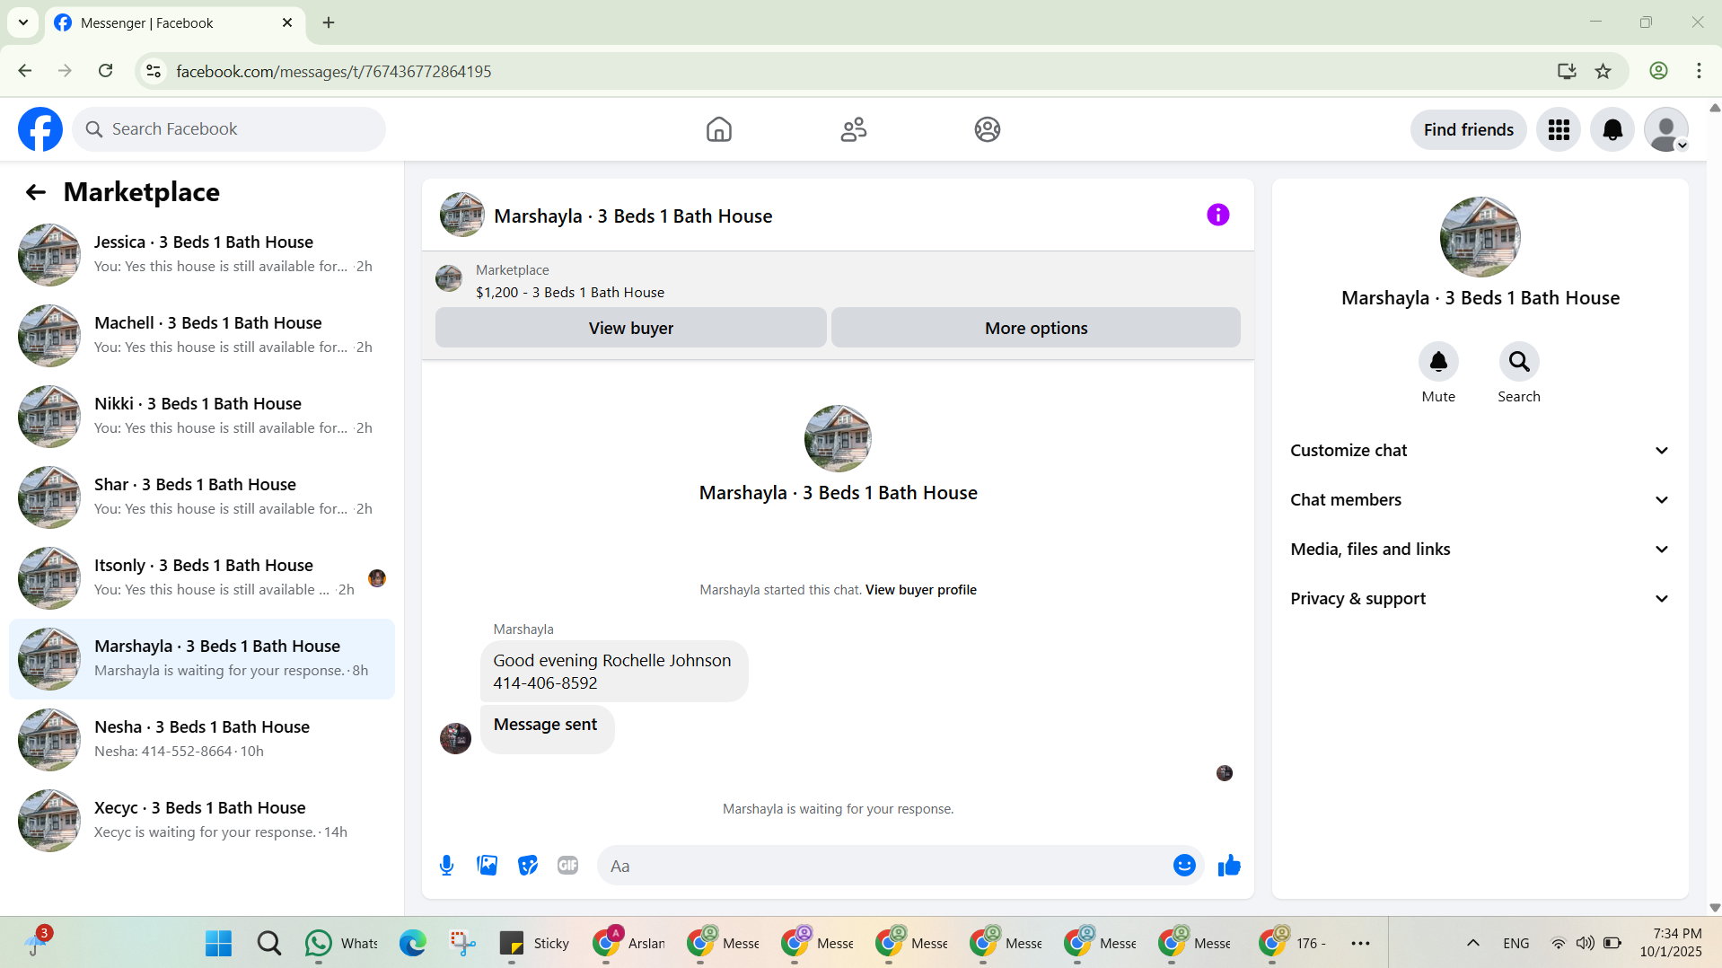
Task: Reload the current page
Action: coord(106,71)
